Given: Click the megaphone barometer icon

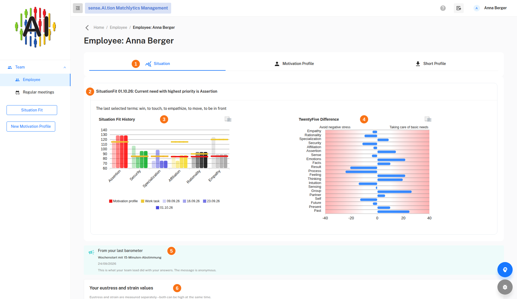Looking at the screenshot, I should point(91,252).
